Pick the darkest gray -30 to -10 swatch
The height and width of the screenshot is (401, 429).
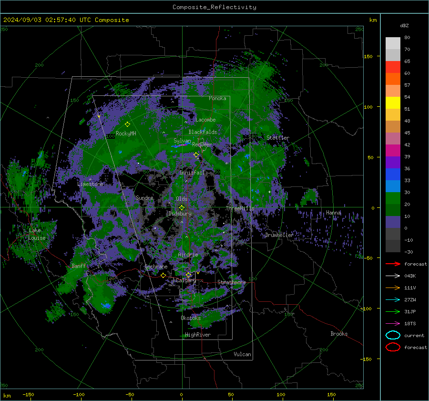click(393, 246)
